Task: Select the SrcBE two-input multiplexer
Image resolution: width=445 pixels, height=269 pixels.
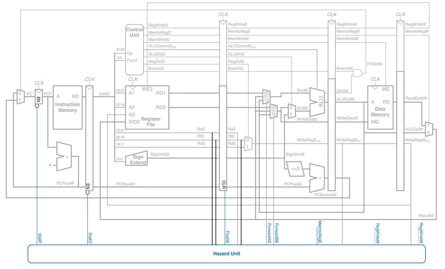Action: [292, 111]
